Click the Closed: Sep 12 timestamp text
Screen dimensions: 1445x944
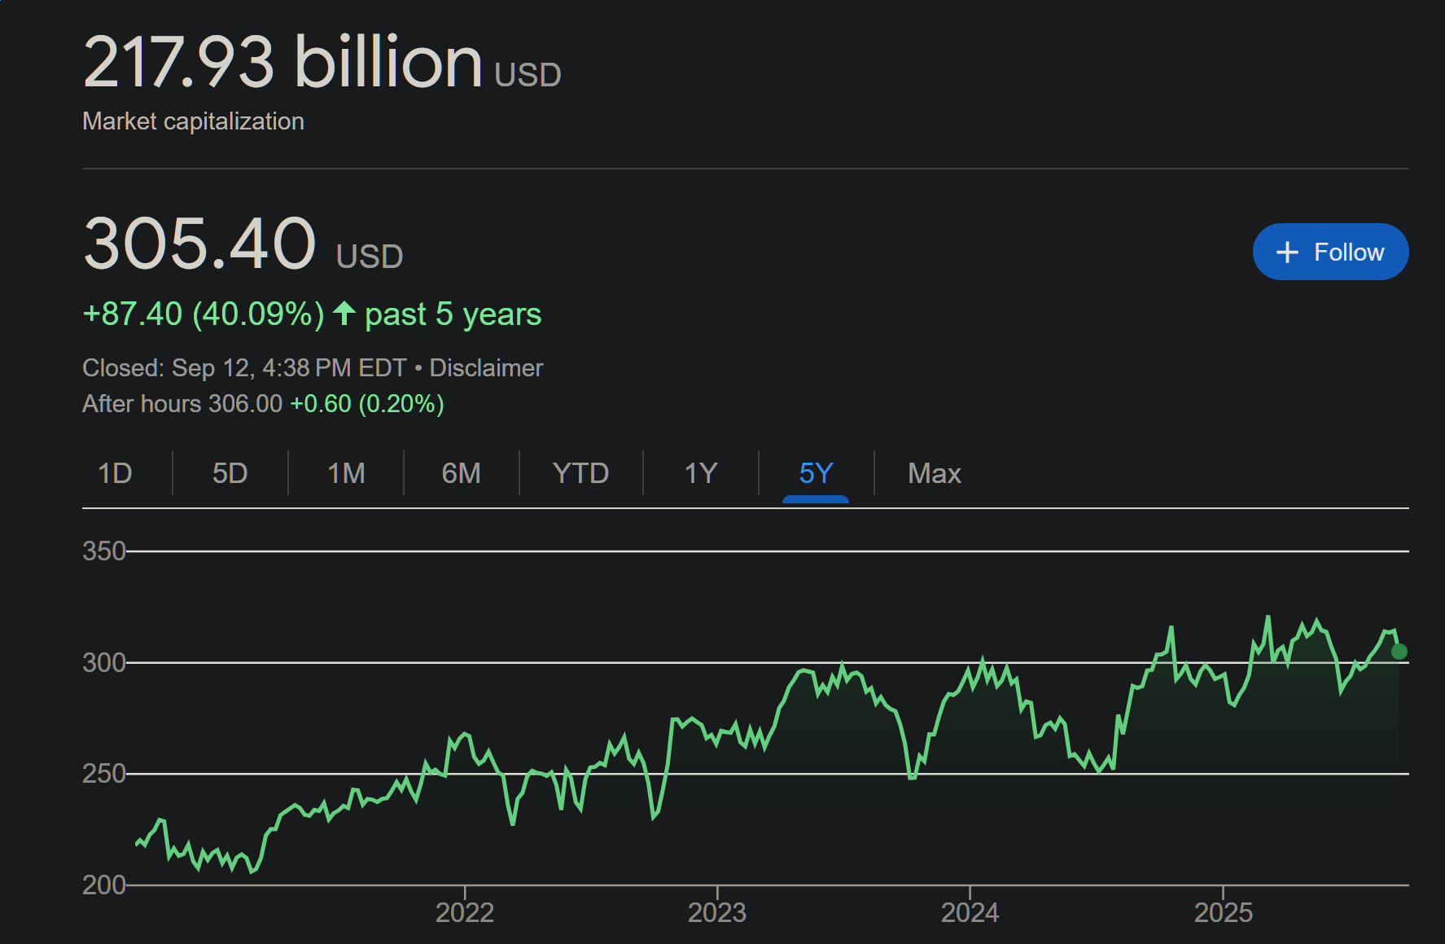tap(244, 368)
